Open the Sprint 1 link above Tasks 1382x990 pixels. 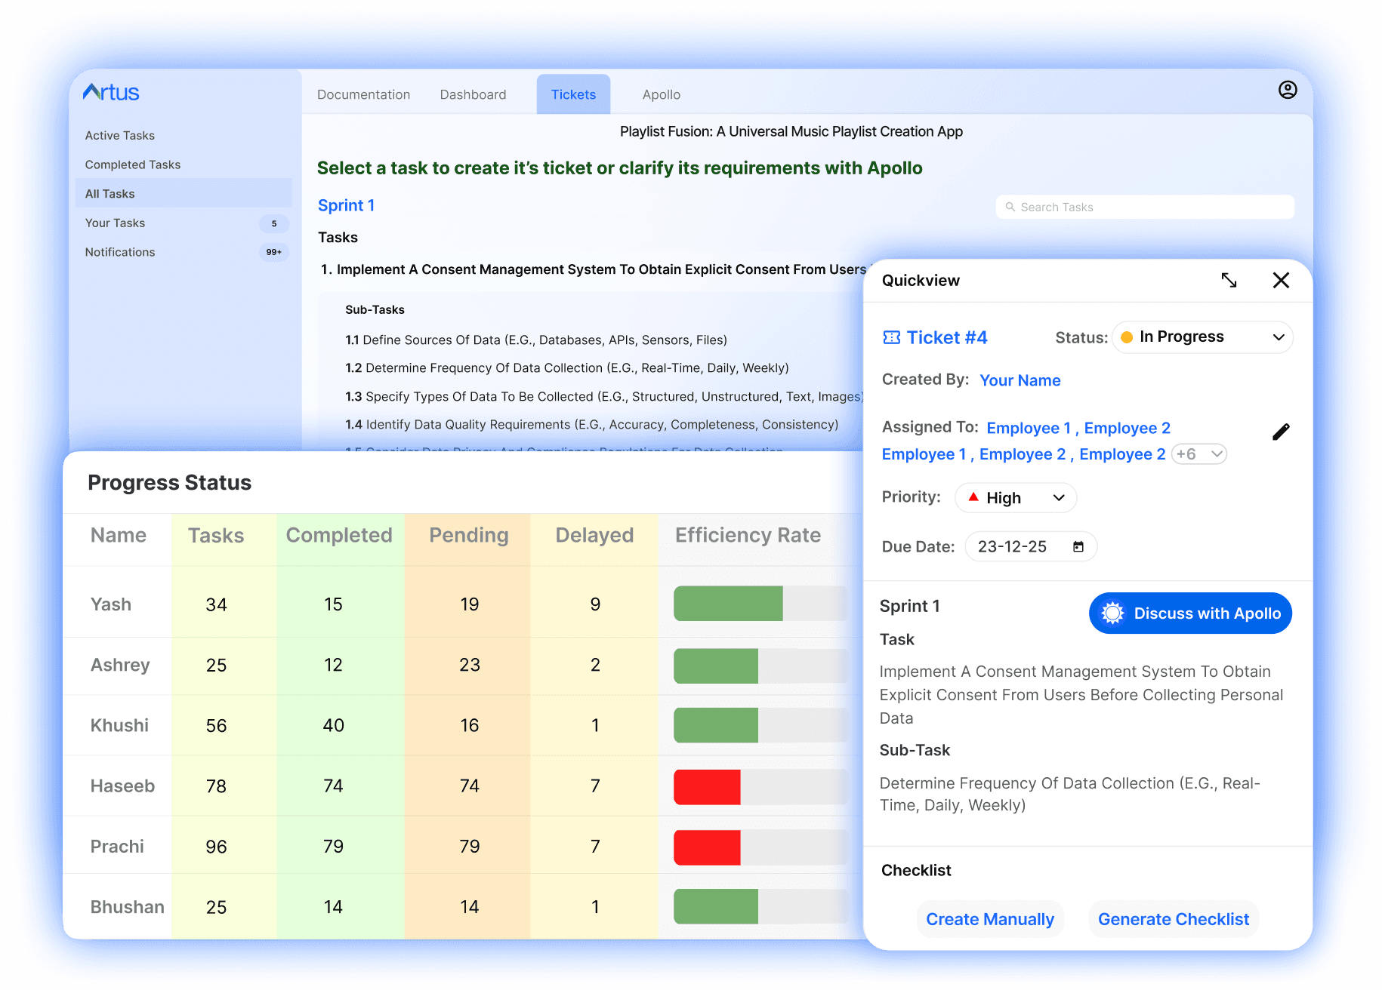tap(346, 205)
